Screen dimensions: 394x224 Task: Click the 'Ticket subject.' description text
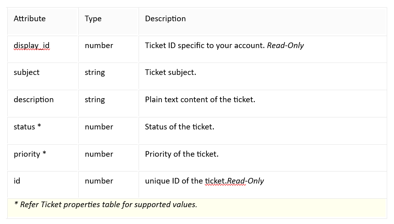(171, 73)
